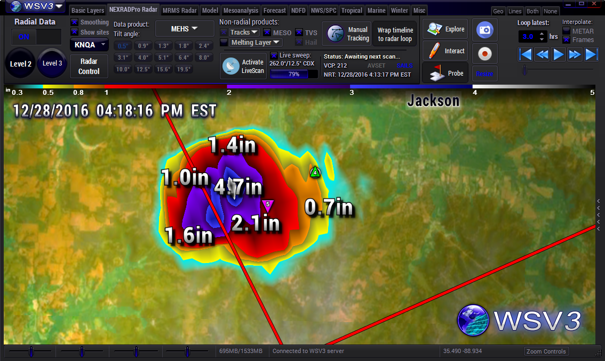Step loop backward with rewind button

(542, 54)
